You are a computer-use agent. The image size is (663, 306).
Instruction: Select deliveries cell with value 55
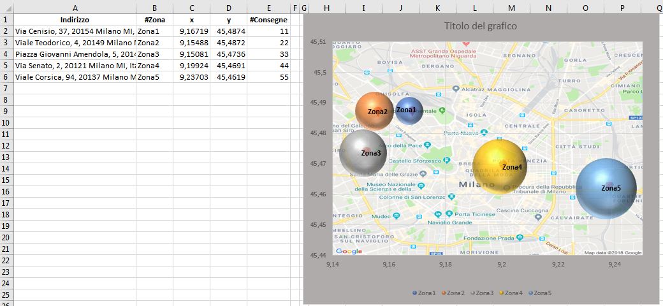(268, 77)
